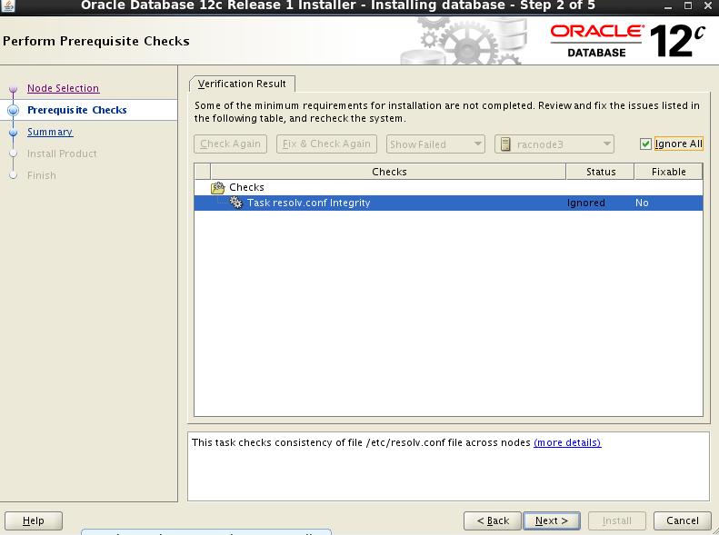Select the Verification Result tab
Screen dimensions: 719x535
[242, 84]
